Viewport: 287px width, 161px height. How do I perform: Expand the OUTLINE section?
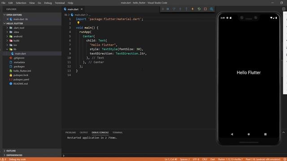click(x=4, y=151)
